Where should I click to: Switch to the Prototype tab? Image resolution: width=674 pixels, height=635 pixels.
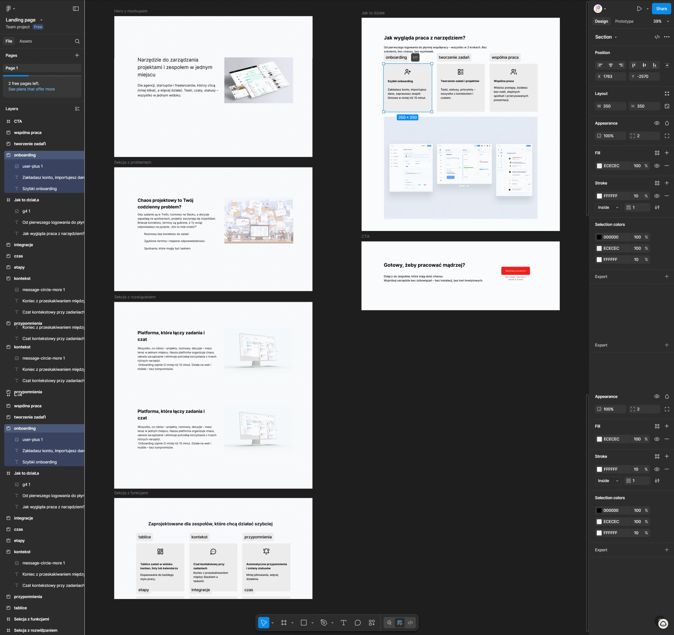coord(624,21)
